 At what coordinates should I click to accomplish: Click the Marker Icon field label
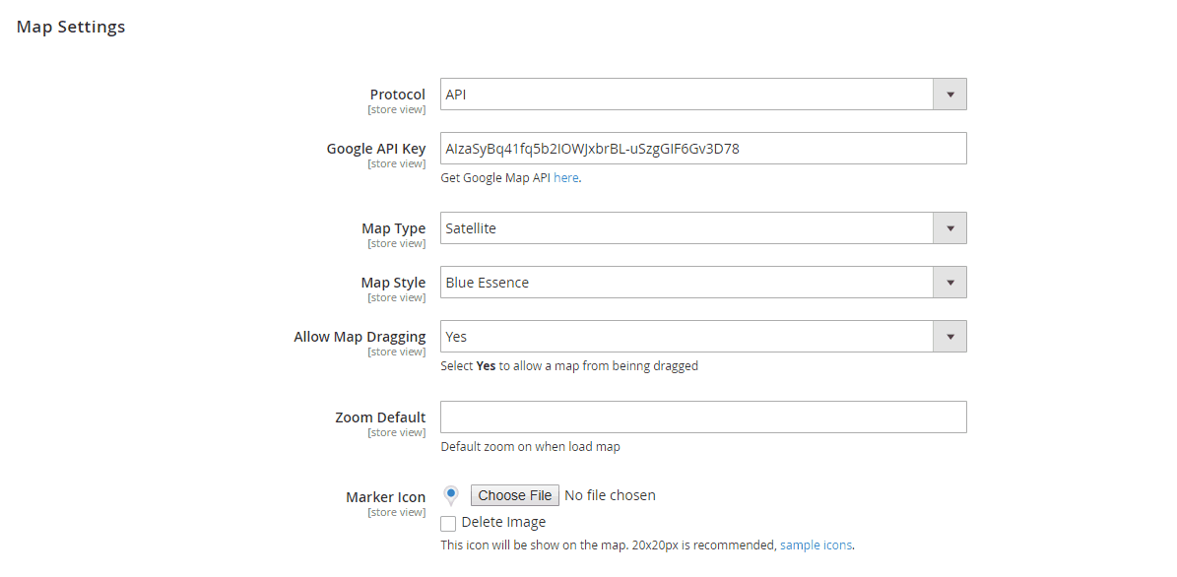(x=385, y=497)
